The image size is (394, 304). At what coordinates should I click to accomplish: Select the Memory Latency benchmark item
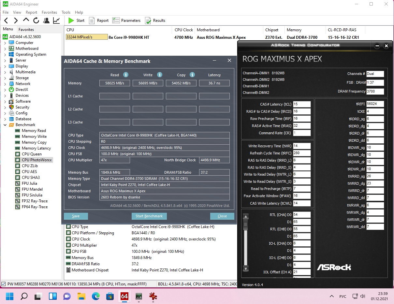click(36, 148)
